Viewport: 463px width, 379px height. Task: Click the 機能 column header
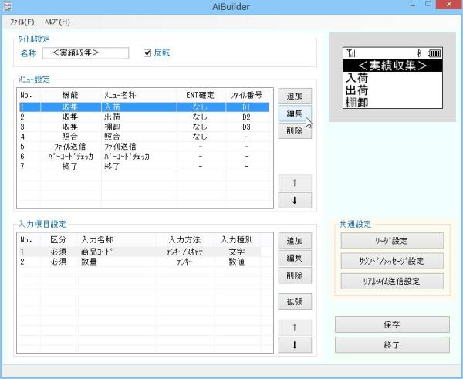pos(70,95)
